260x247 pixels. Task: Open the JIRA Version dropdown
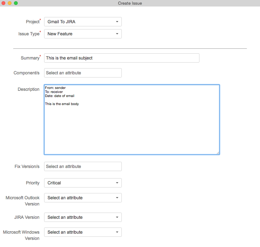point(83,217)
